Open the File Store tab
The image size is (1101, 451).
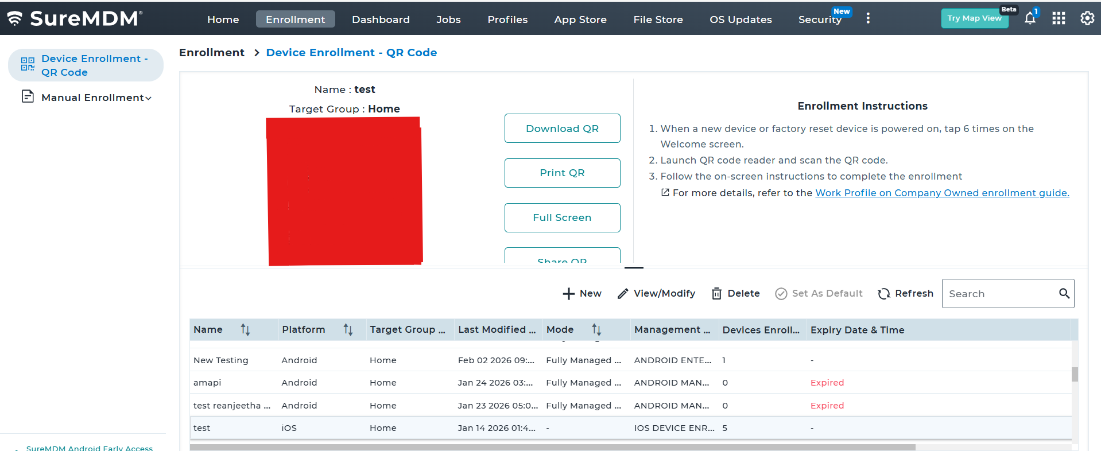pos(658,19)
